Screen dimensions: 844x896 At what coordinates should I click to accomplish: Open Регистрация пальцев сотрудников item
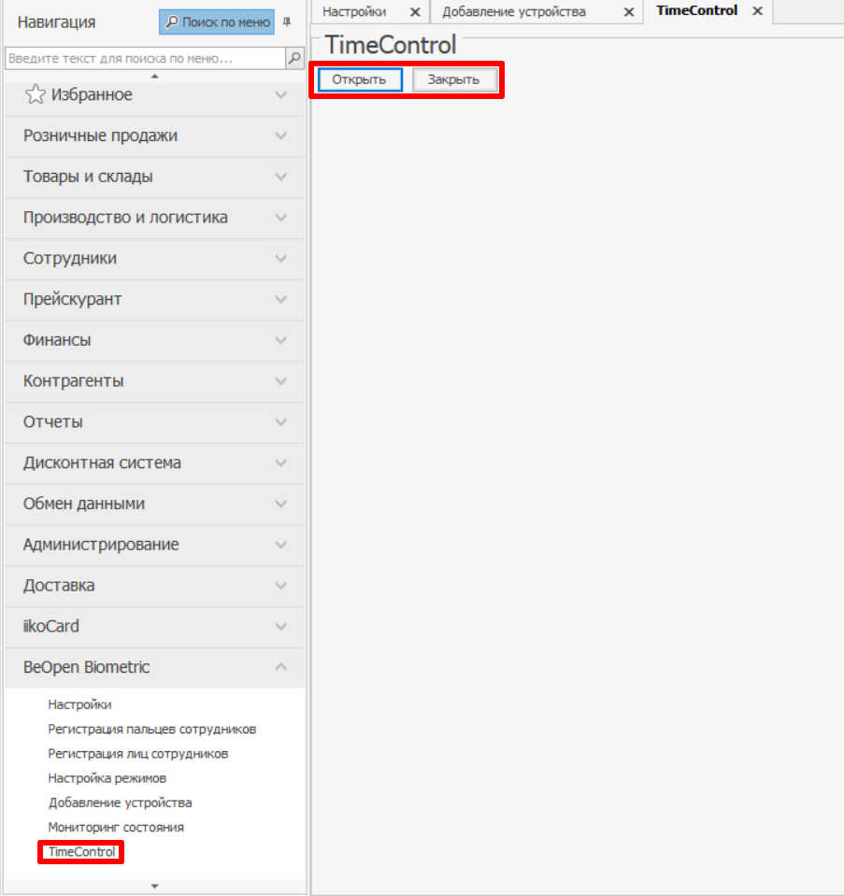[152, 729]
